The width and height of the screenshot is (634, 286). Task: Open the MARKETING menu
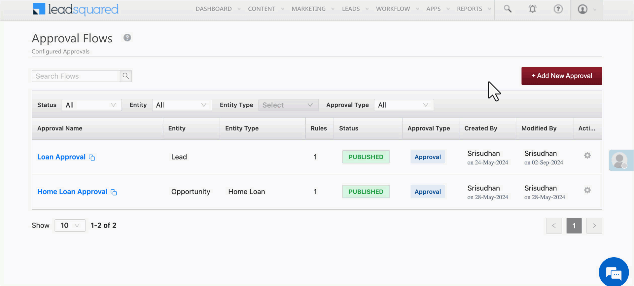(x=308, y=9)
